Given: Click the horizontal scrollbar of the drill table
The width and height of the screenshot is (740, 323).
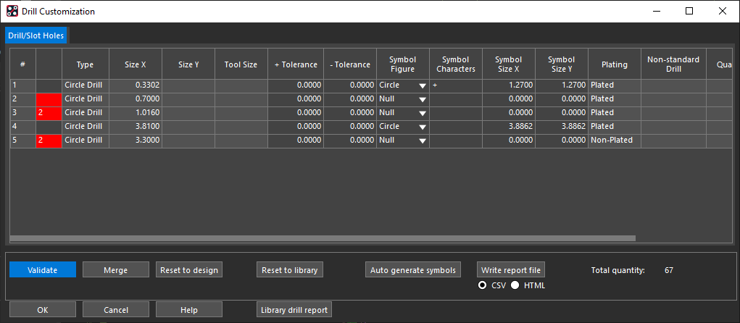Looking at the screenshot, I should (x=323, y=238).
